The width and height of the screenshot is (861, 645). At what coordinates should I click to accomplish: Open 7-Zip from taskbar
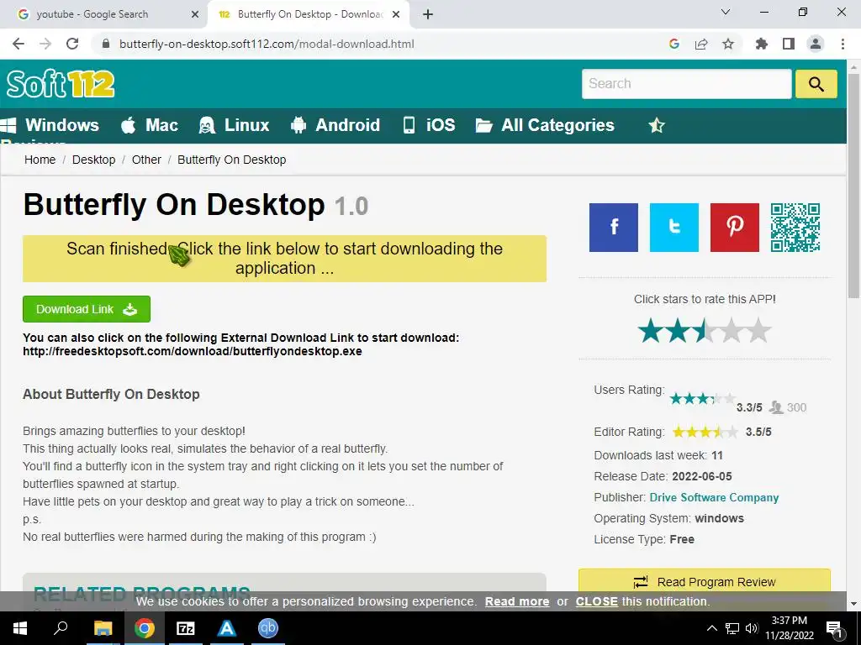(185, 628)
